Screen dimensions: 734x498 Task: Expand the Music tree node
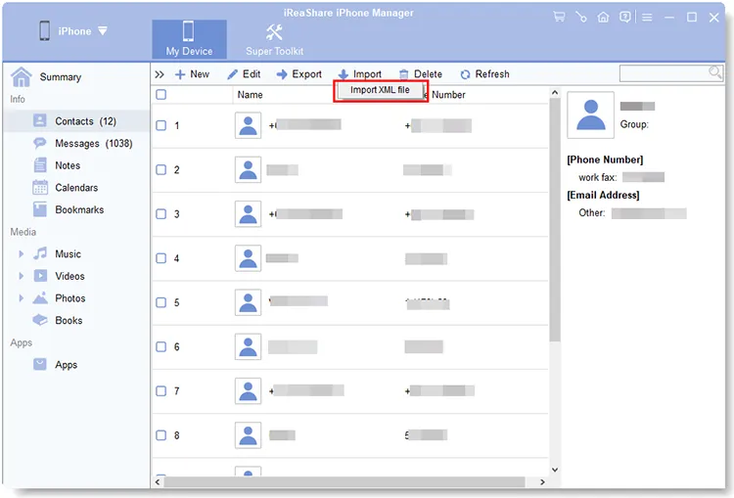tap(22, 253)
